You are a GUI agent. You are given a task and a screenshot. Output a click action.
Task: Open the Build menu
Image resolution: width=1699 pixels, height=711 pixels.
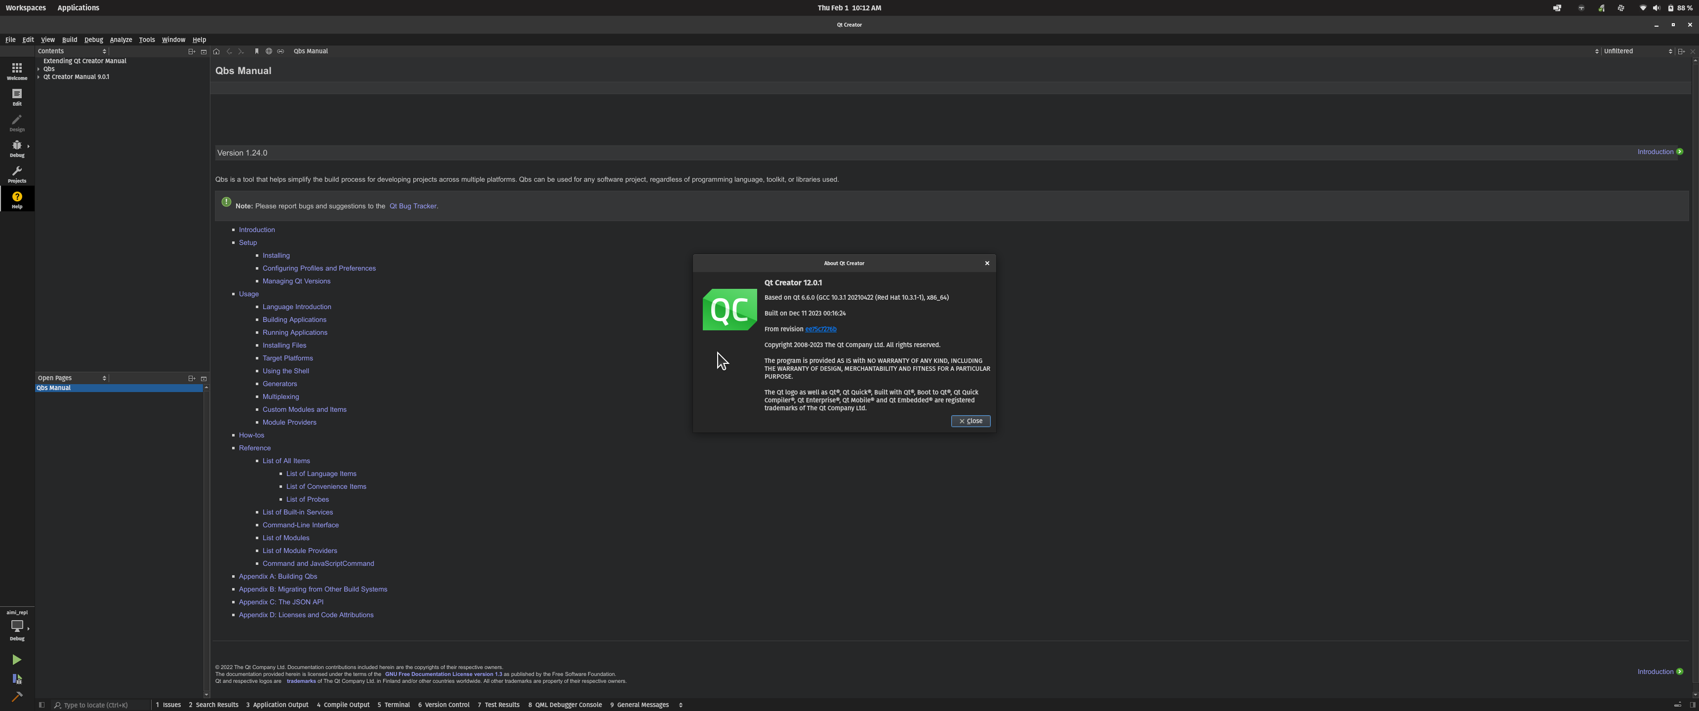[69, 39]
